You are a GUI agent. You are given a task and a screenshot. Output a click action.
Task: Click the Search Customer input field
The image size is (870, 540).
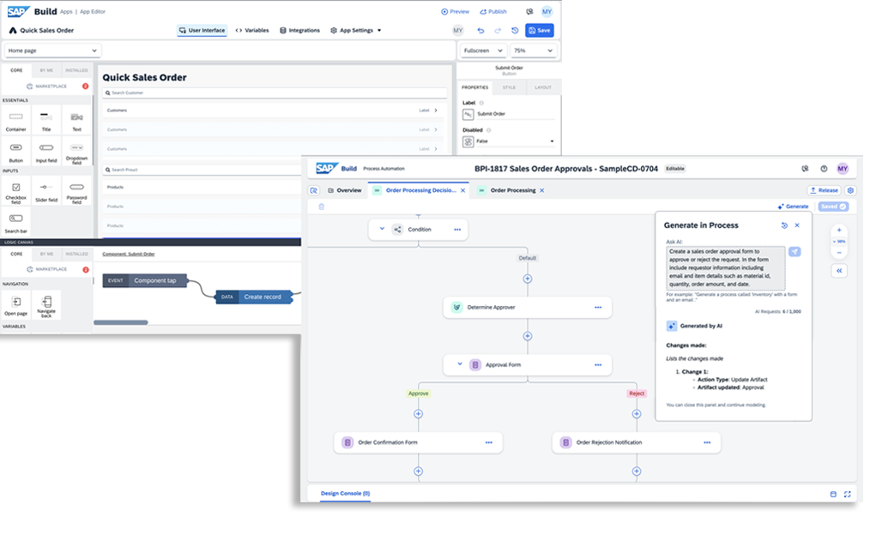pos(273,93)
